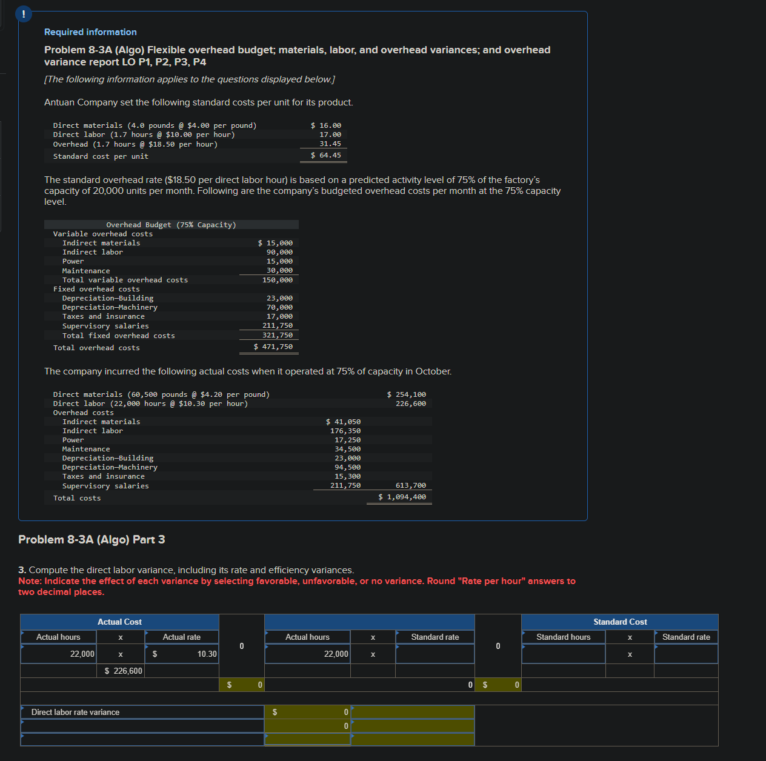Click the third variance row amount cell
This screenshot has height=761, width=766.
pyautogui.click(x=307, y=739)
